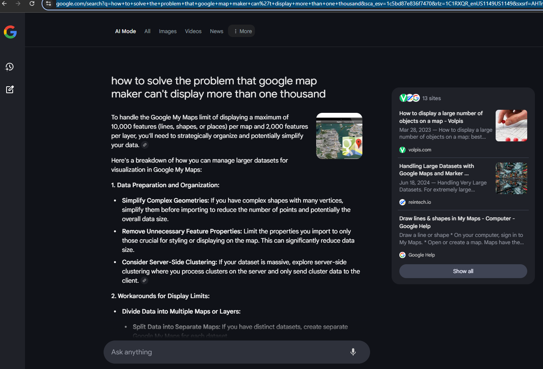The image size is (543, 369).
Task: Click the microphone icon in Ask anything
Action: point(353,352)
